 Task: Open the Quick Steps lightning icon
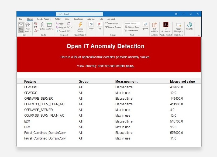coord(80,25)
